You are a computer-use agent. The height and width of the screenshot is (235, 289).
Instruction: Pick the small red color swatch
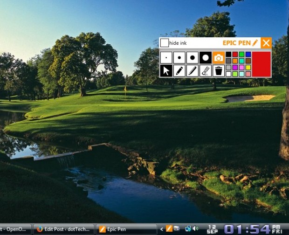[235, 54]
